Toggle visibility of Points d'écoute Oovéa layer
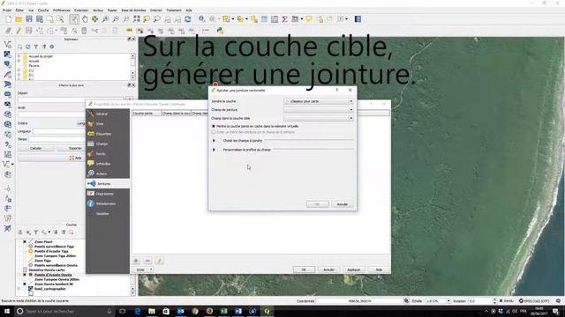This screenshot has width=565, height=317. [x=25, y=275]
